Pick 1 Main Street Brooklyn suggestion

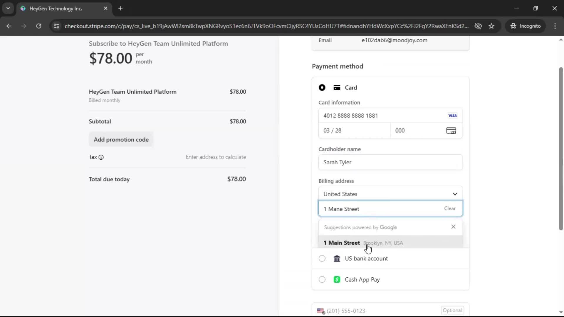[363, 243]
